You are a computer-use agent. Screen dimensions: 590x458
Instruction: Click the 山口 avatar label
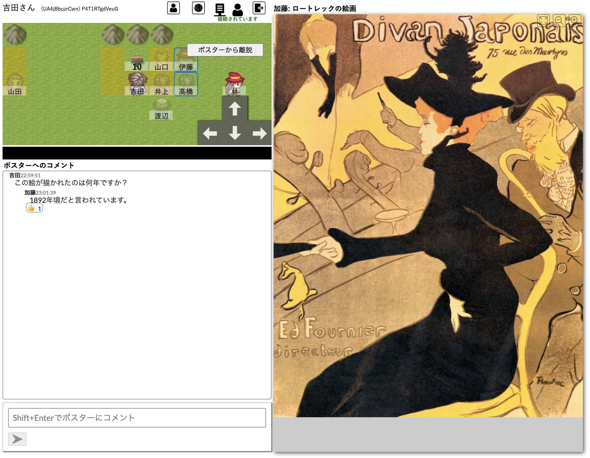(162, 67)
